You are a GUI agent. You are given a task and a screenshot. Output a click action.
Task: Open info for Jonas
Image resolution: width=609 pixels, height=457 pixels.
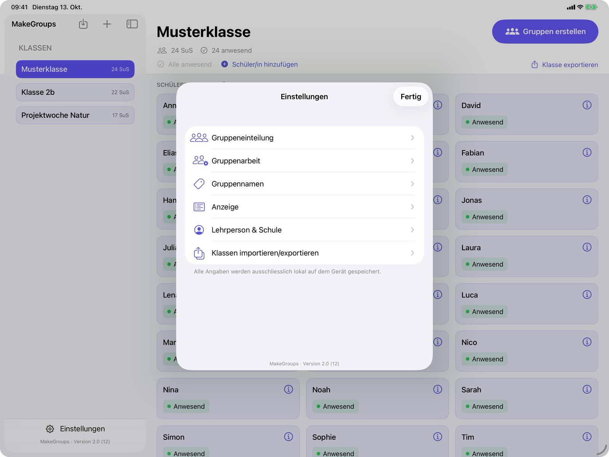(587, 200)
